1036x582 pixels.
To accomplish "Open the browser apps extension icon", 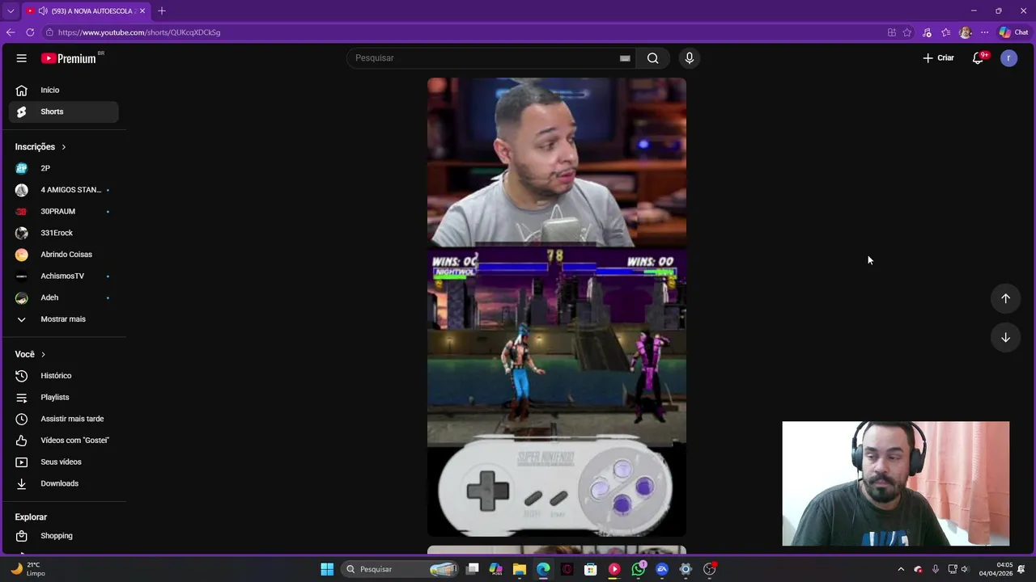I will pyautogui.click(x=892, y=32).
